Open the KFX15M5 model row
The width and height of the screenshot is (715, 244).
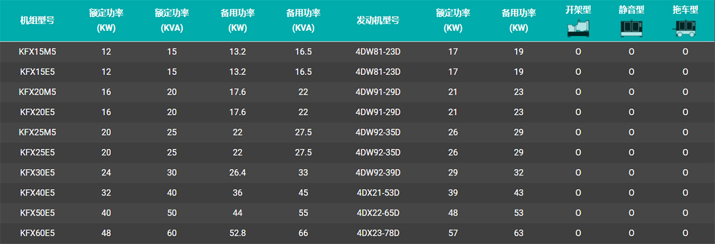pyautogui.click(x=38, y=52)
